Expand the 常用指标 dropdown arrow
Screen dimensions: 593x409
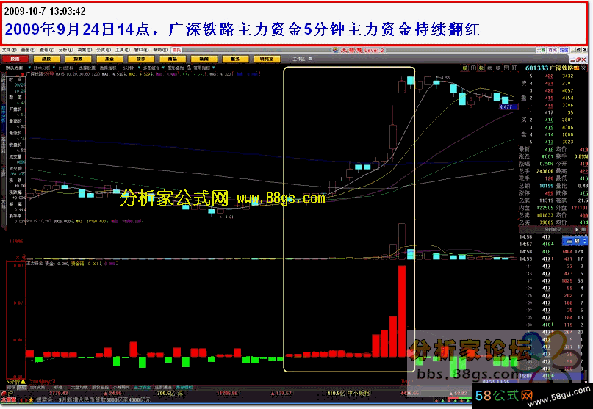[x=214, y=68]
